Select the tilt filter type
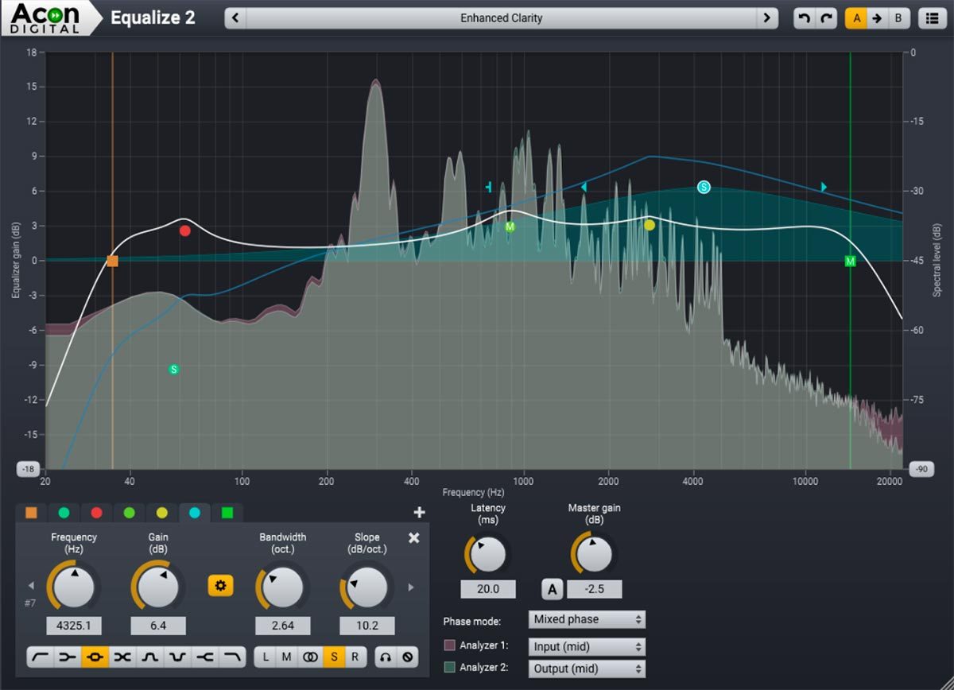954x690 pixels. click(122, 657)
